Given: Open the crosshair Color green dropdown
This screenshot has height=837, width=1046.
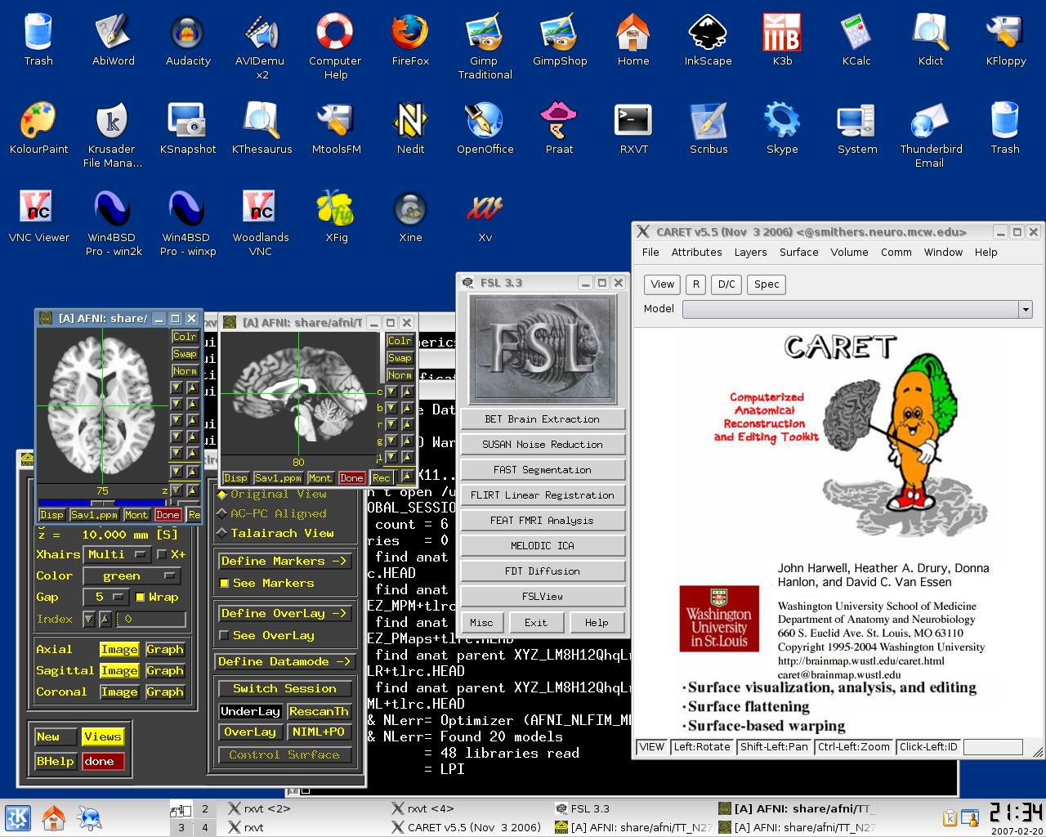Looking at the screenshot, I should coord(131,575).
